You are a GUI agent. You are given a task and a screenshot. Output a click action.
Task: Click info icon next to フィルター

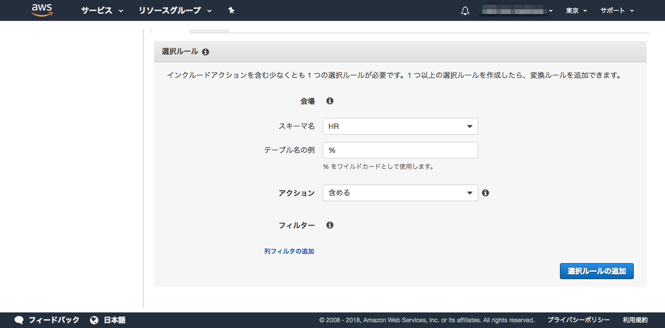click(x=330, y=225)
